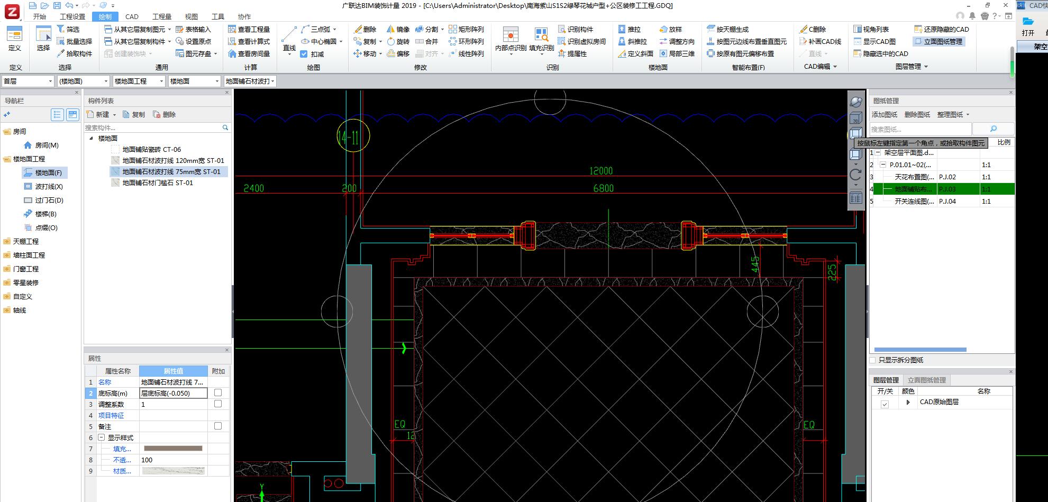Expand the 墙柱面工程 navigation group
Image resolution: width=1048 pixels, height=502 pixels.
tap(7, 255)
